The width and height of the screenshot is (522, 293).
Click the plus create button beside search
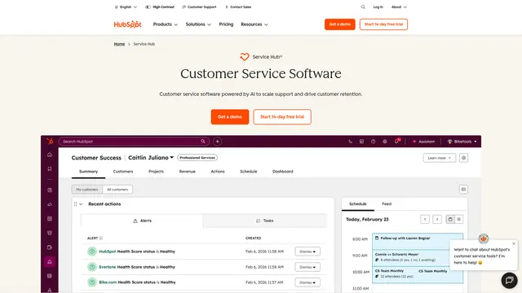(x=218, y=142)
